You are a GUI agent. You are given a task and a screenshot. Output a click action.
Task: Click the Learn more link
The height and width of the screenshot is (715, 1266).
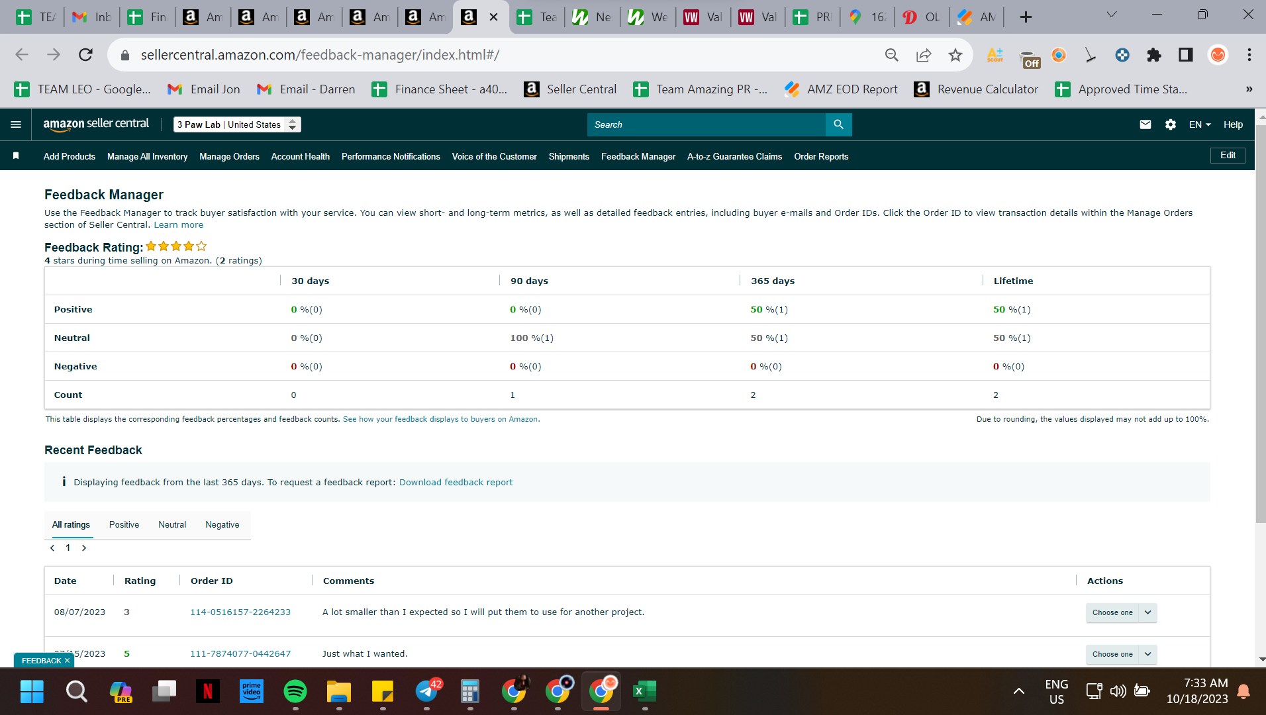(x=179, y=225)
